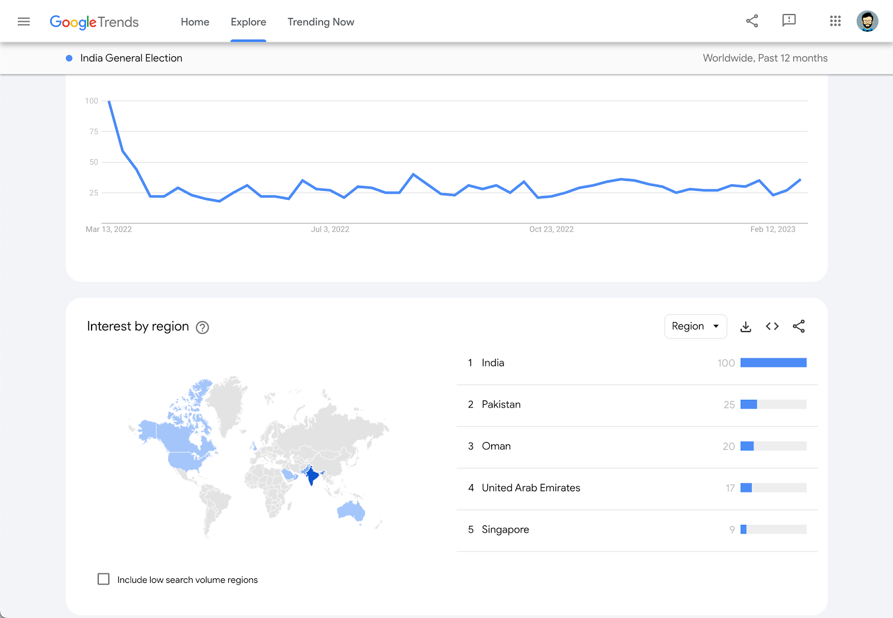This screenshot has width=893, height=618.
Task: Click the India General Election search term
Action: tap(131, 58)
